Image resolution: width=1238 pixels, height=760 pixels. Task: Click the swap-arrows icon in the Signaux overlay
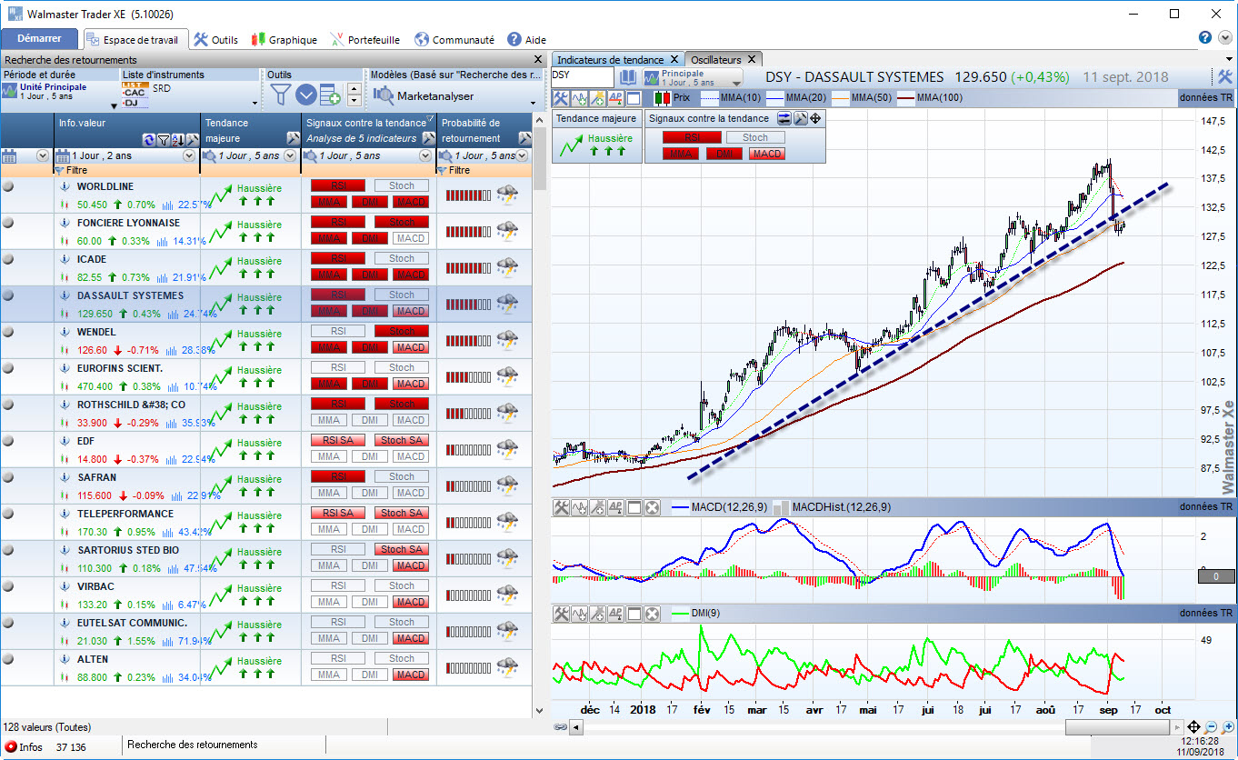coord(784,118)
